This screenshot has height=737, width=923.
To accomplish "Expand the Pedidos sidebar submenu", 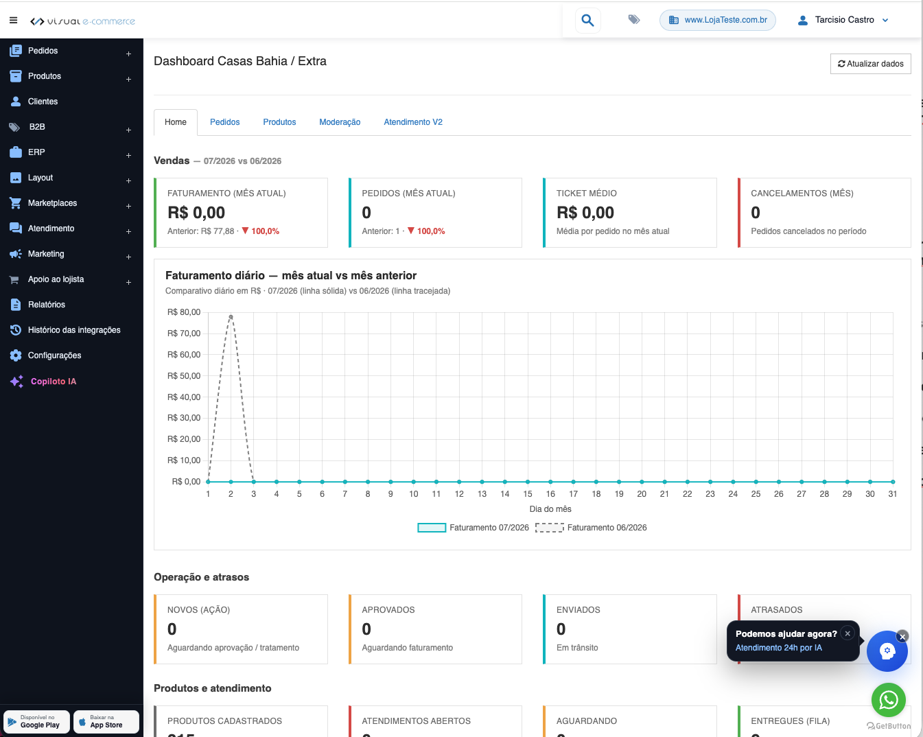I will pos(128,54).
